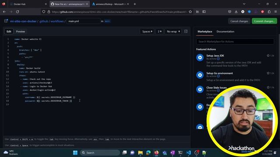Click the address bar URL
280x157 pixels.
coord(119,12)
